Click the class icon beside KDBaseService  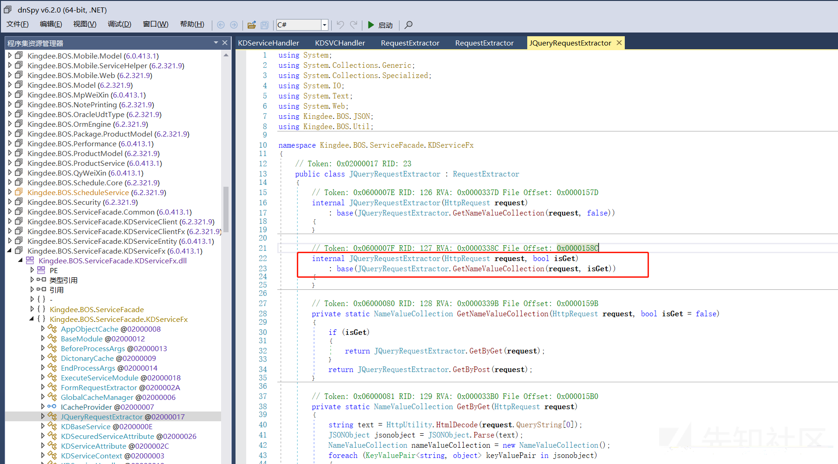click(x=52, y=426)
